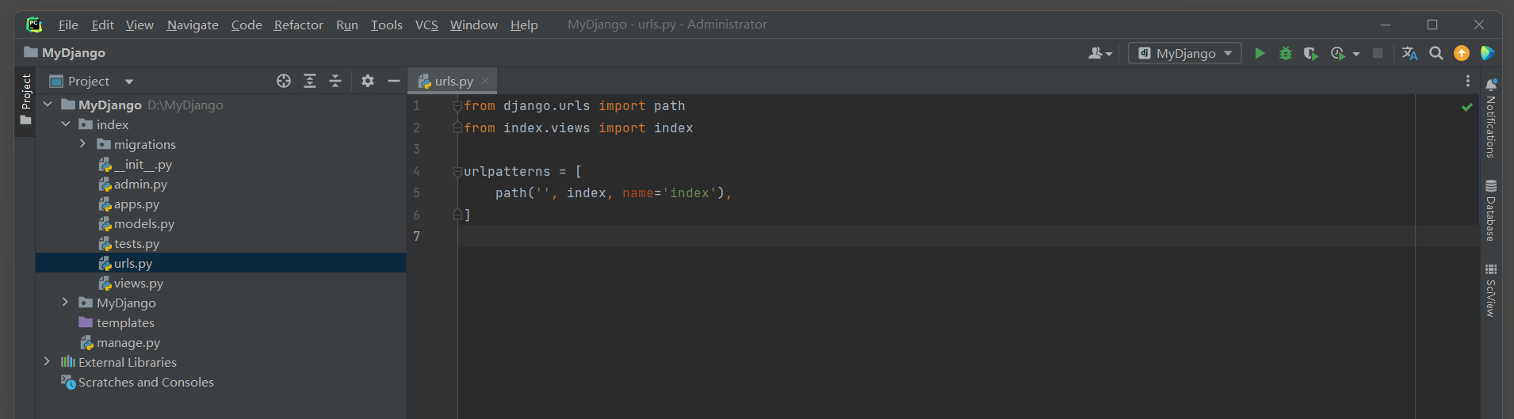Click the PyCharm logo icon
The image size is (1514, 419).
(x=34, y=25)
